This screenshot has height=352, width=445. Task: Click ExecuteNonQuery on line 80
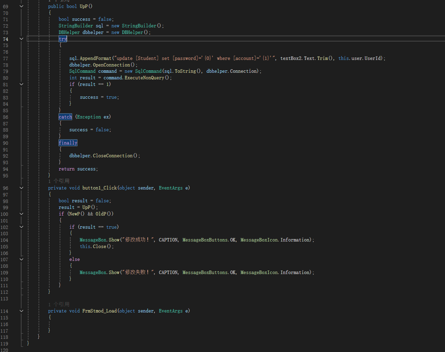click(x=144, y=78)
